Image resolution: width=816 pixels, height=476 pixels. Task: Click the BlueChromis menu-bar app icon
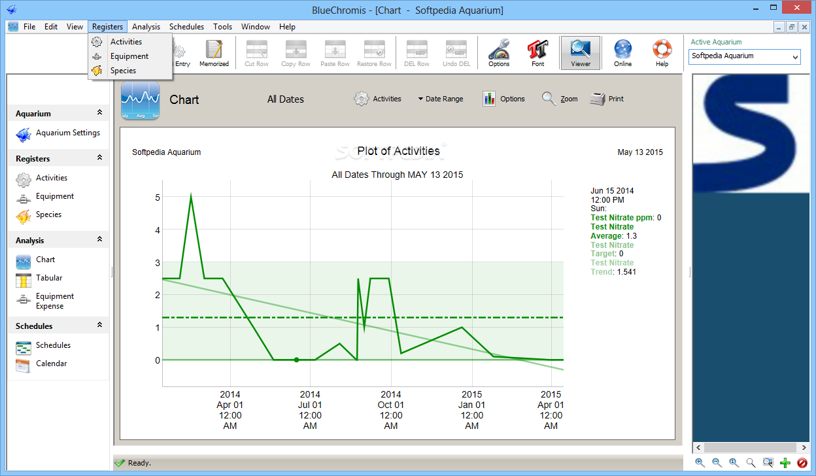point(12,27)
